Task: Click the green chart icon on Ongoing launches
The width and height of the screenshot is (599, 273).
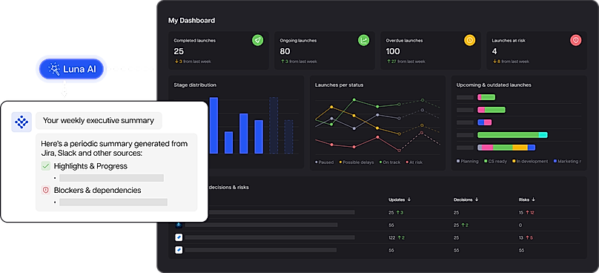Action: pos(364,40)
